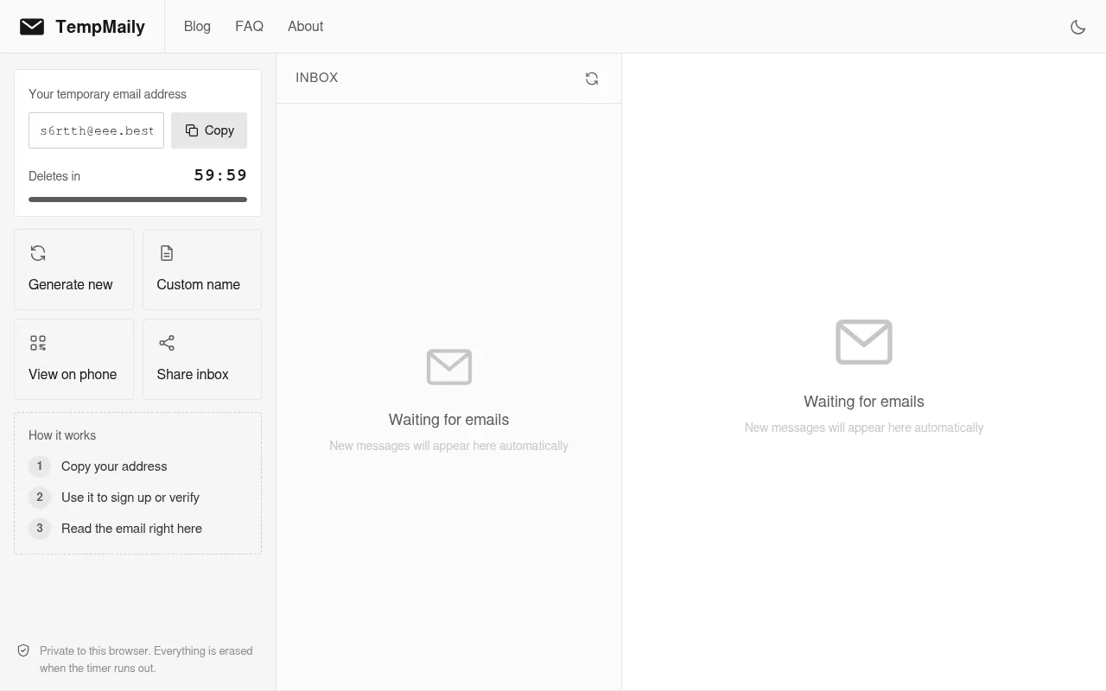Screen dimensions: 1106x691
Task: Click the Custom name document icon
Action: tap(167, 253)
